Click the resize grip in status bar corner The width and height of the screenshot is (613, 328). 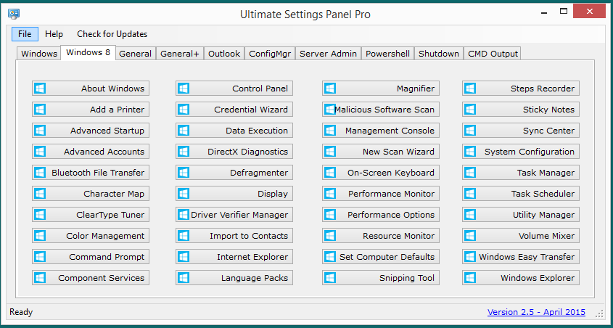pos(599,313)
